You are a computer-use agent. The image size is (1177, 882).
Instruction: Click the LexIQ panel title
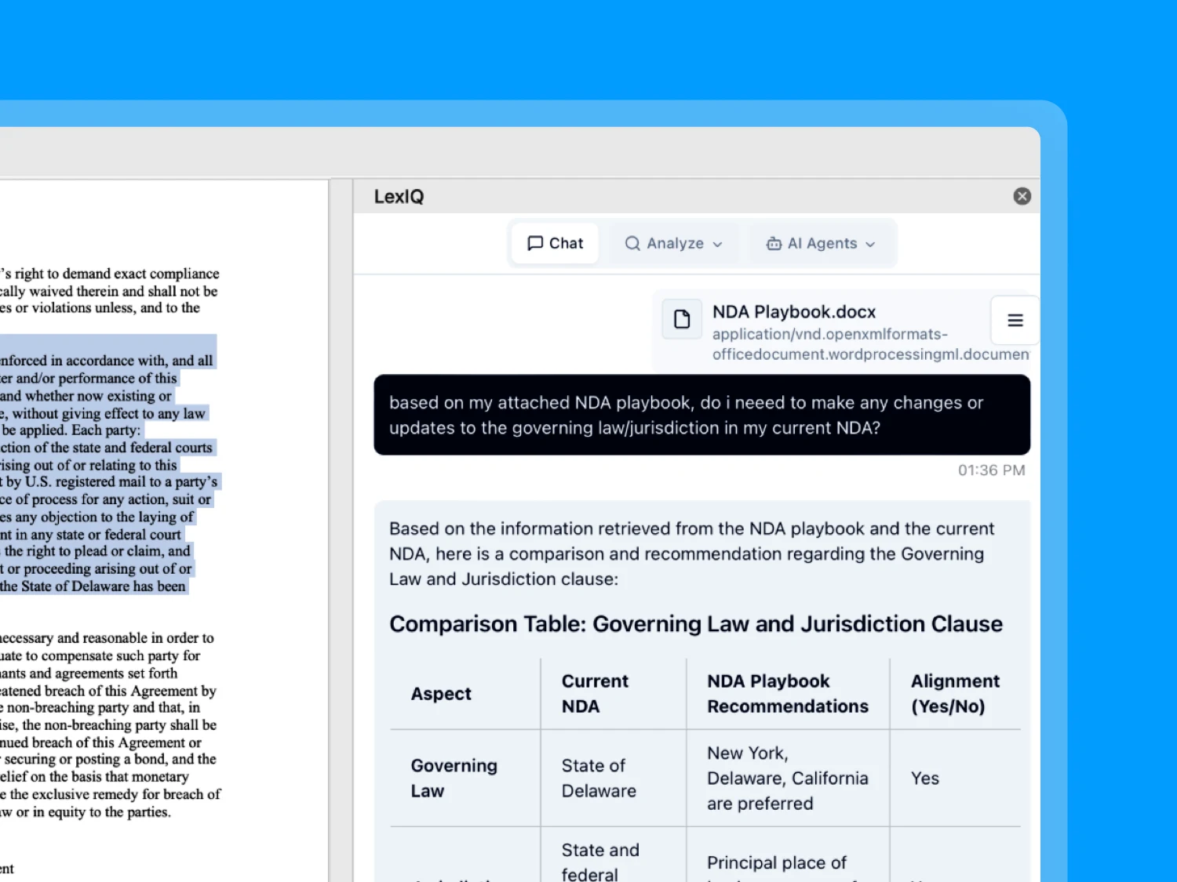399,197
